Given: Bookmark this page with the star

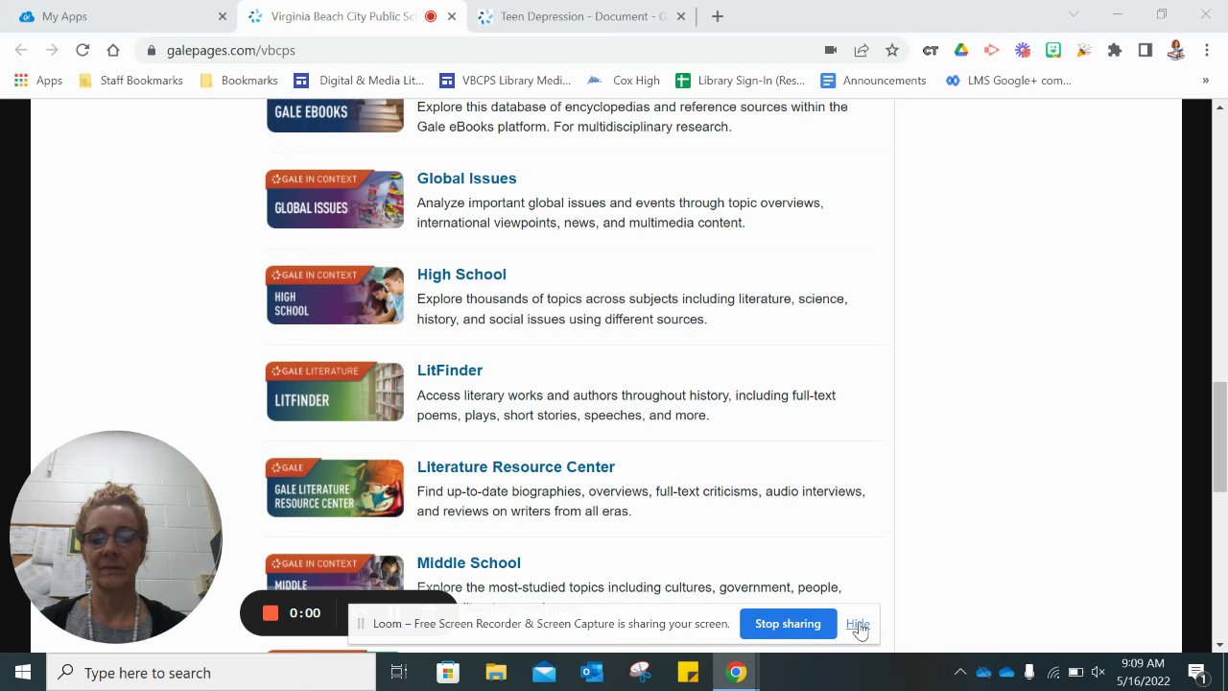Looking at the screenshot, I should pyautogui.click(x=892, y=50).
